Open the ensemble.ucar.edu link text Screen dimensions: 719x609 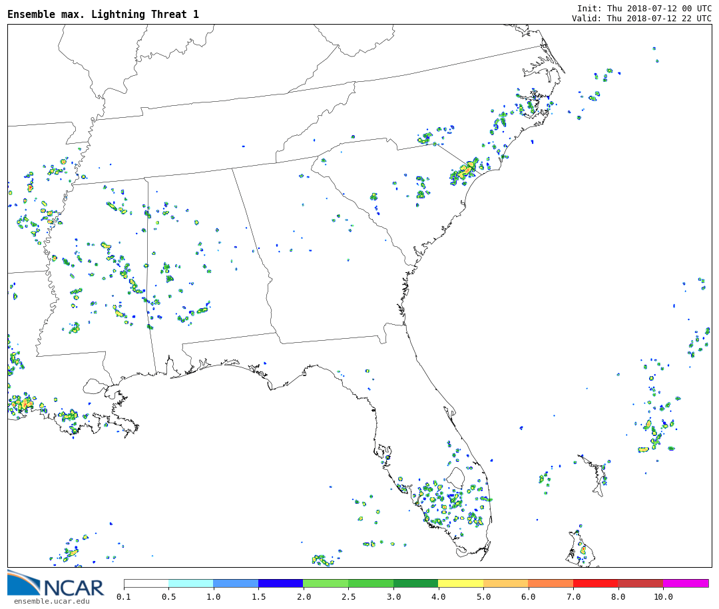pyautogui.click(x=51, y=602)
